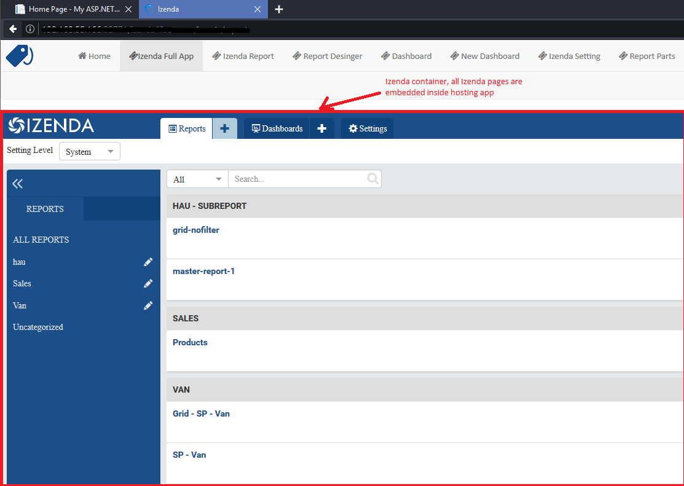Screen dimensions: 684x486
Task: Create new dashboard with plus icon
Action: 322,128
